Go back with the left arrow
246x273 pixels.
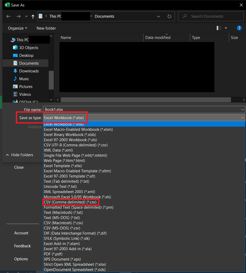(8, 16)
